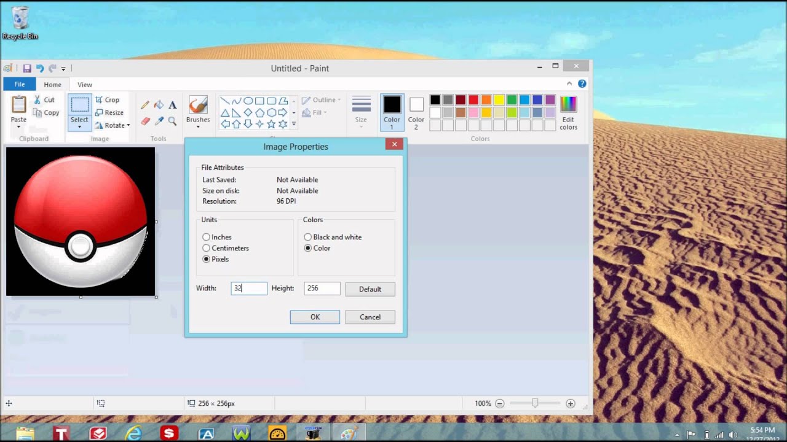Click the Pokeball image on canvas

pyautogui.click(x=81, y=222)
